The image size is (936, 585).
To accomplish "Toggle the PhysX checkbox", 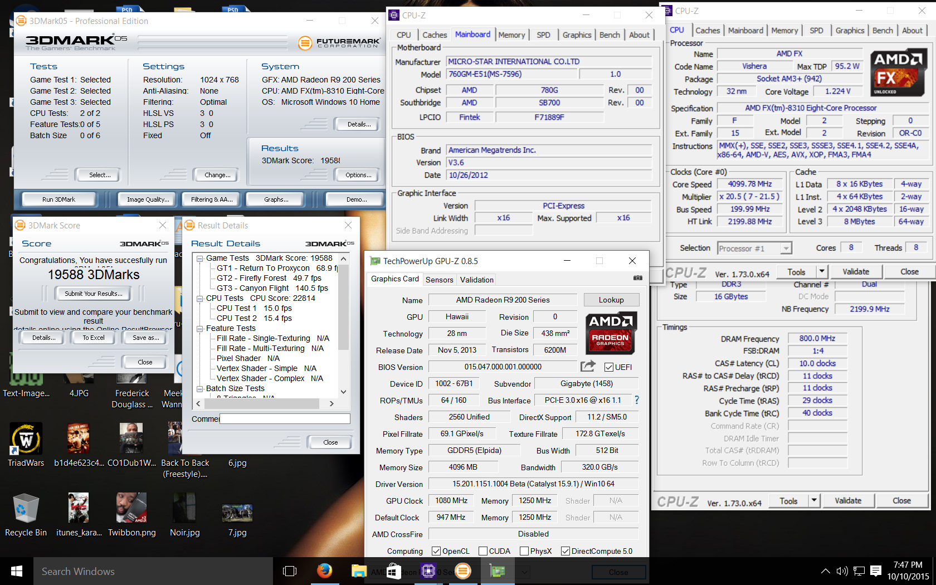I will coord(524,551).
